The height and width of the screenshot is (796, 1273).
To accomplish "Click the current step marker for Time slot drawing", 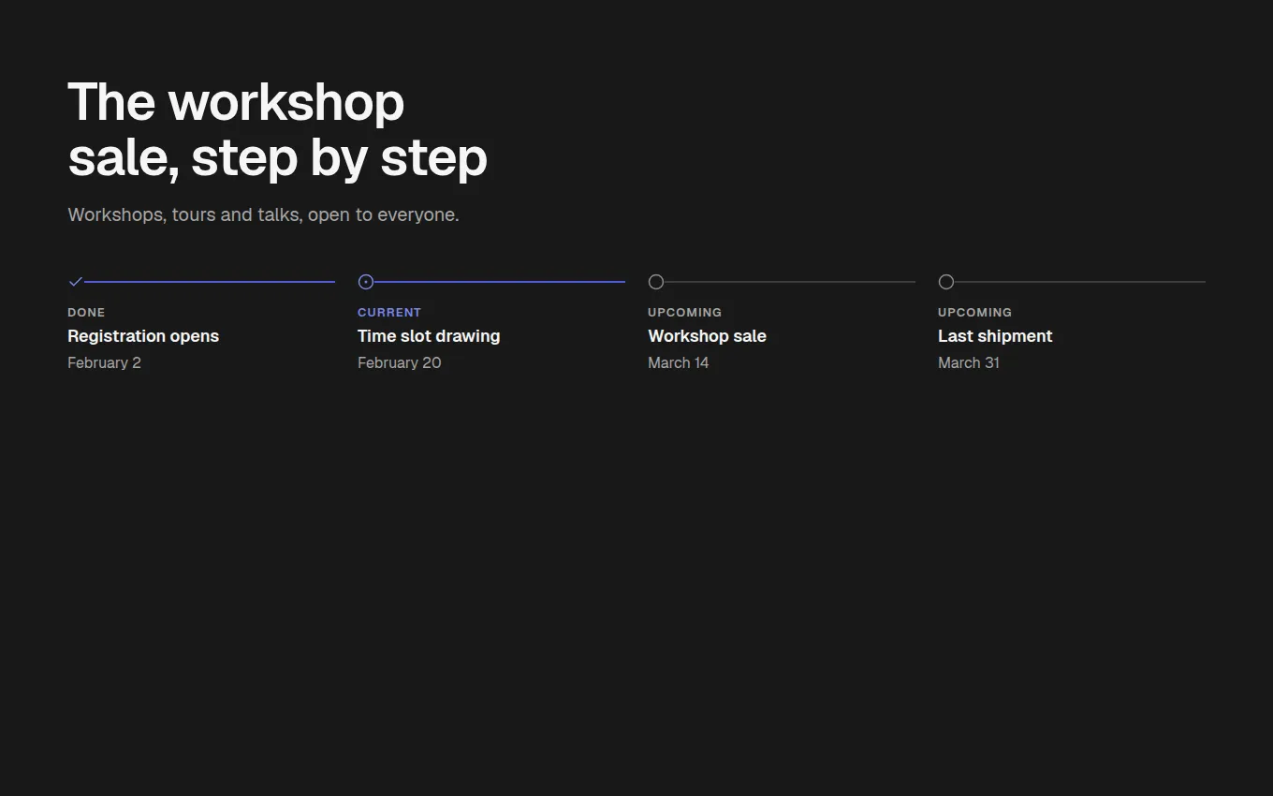I will pos(366,282).
